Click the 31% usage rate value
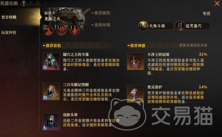Viewport: 222px width, 137px height. coord(203,54)
